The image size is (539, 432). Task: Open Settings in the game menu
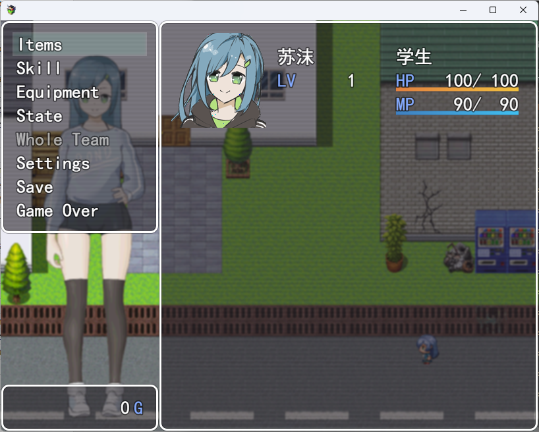[x=53, y=163]
